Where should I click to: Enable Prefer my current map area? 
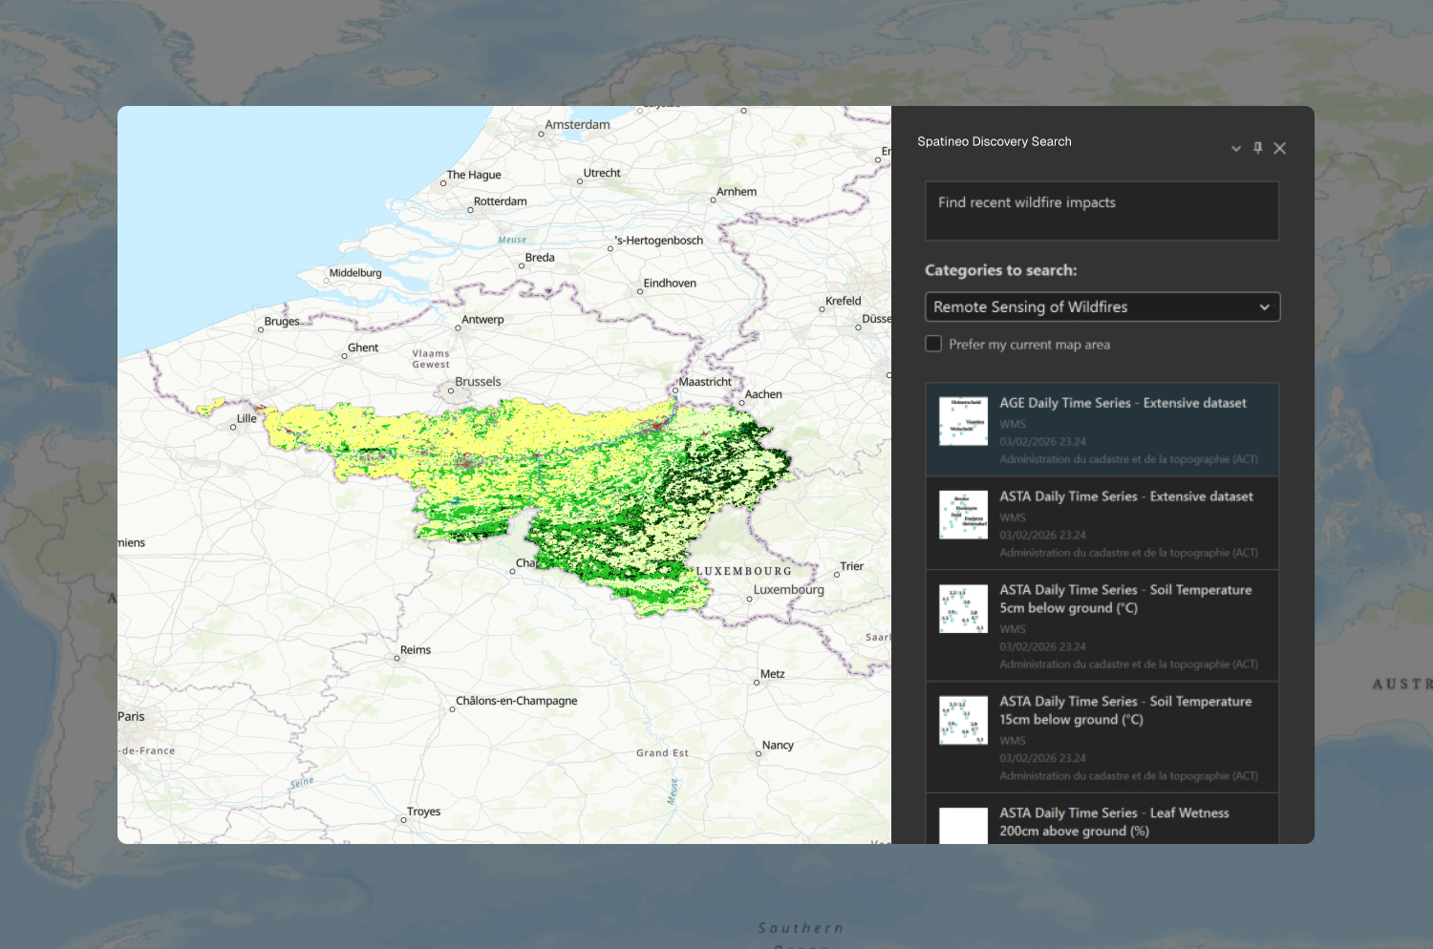coord(934,344)
